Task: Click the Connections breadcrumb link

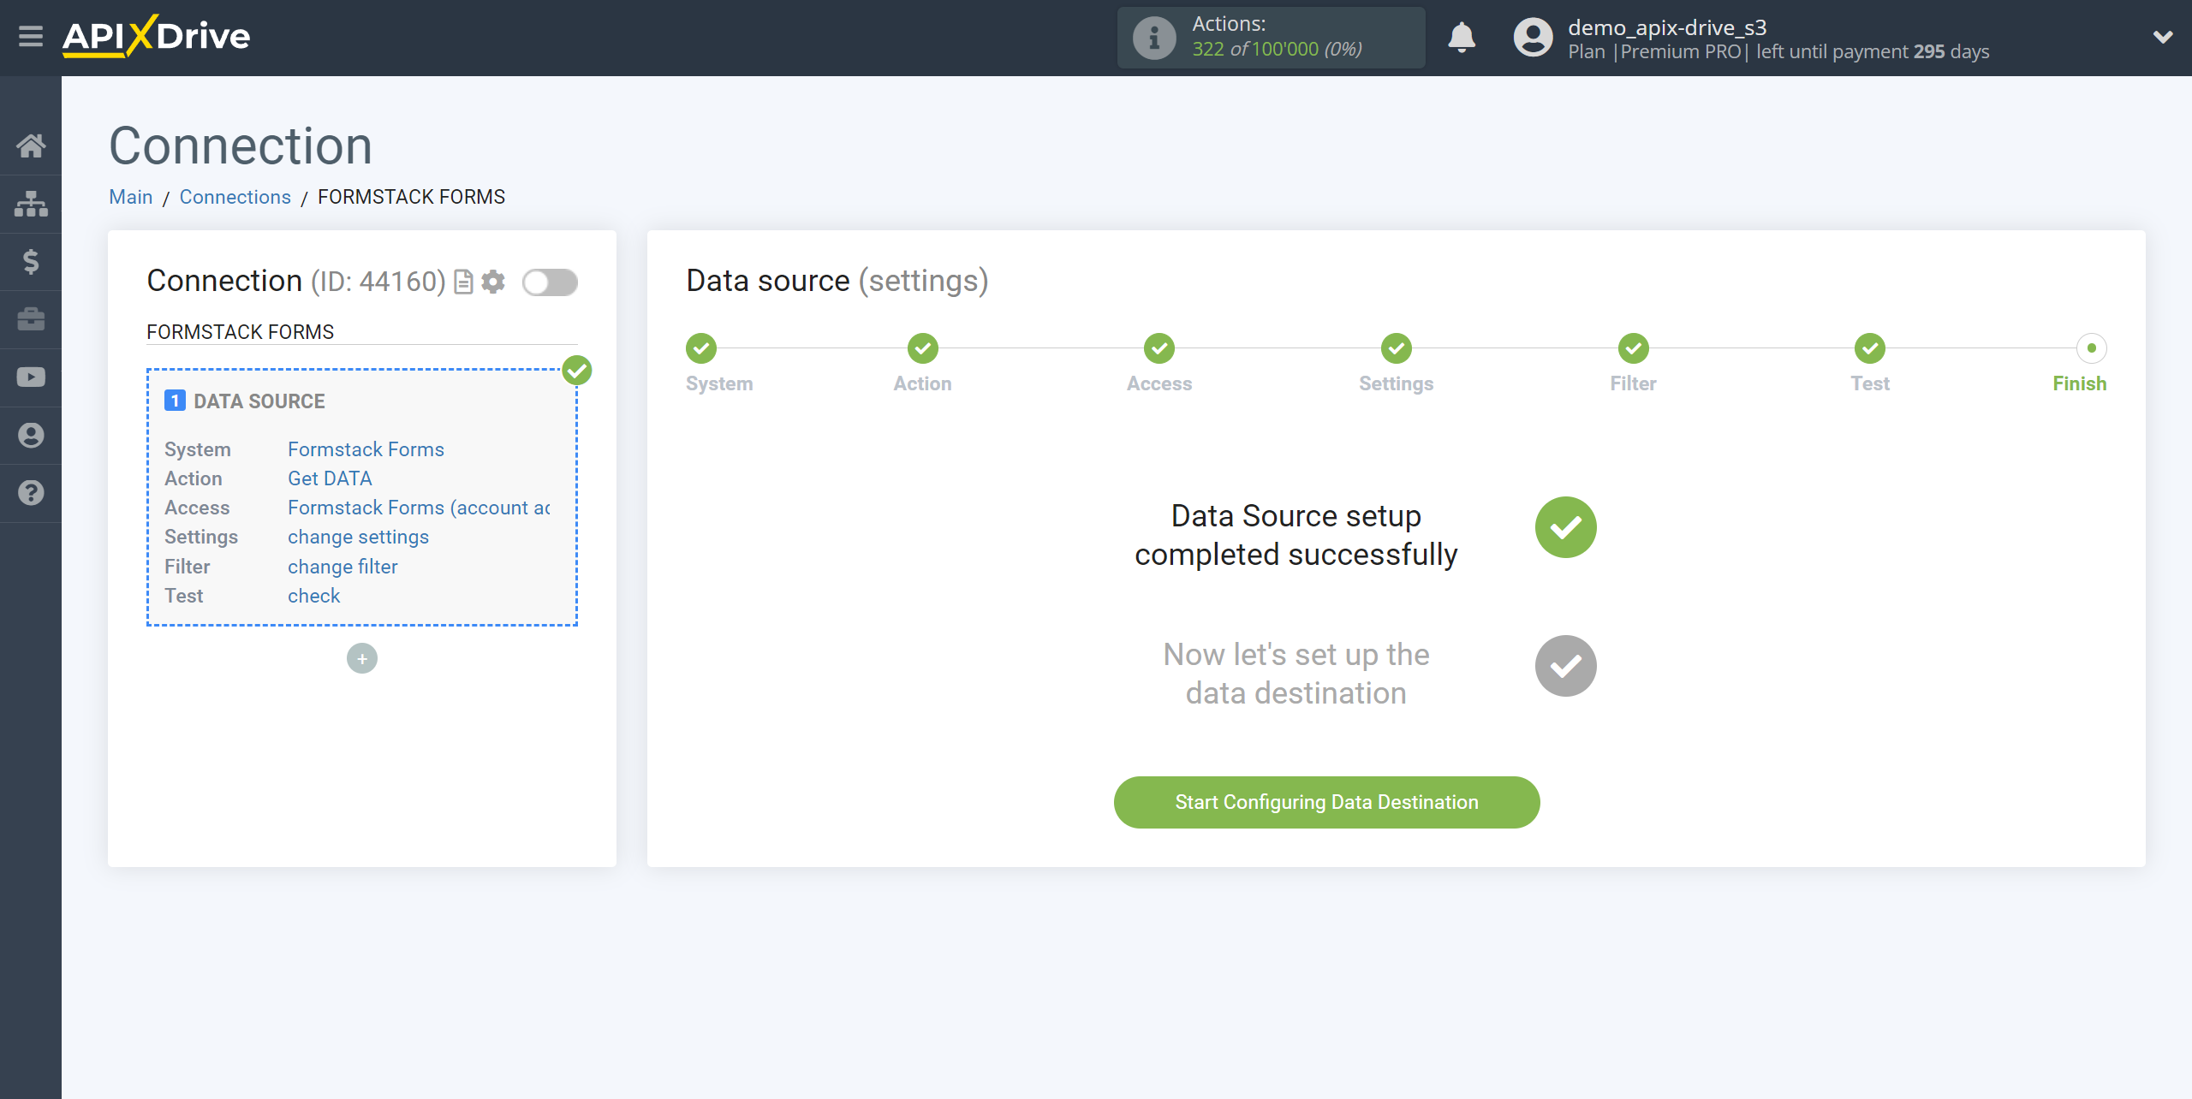Action: (235, 196)
